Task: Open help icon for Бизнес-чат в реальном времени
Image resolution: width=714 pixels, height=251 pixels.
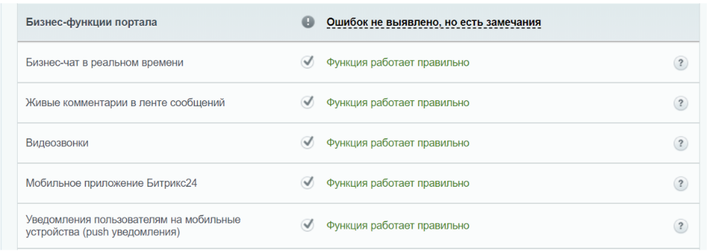Action: coord(681,63)
